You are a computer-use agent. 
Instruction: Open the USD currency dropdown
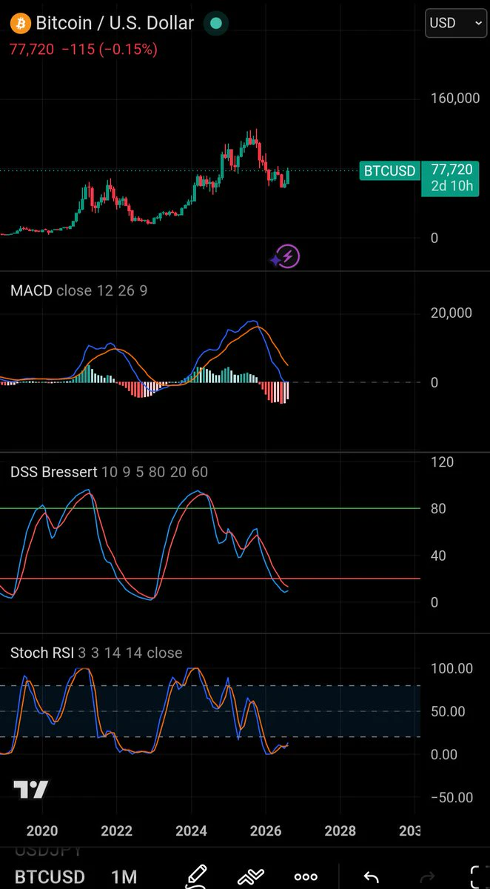click(x=455, y=23)
